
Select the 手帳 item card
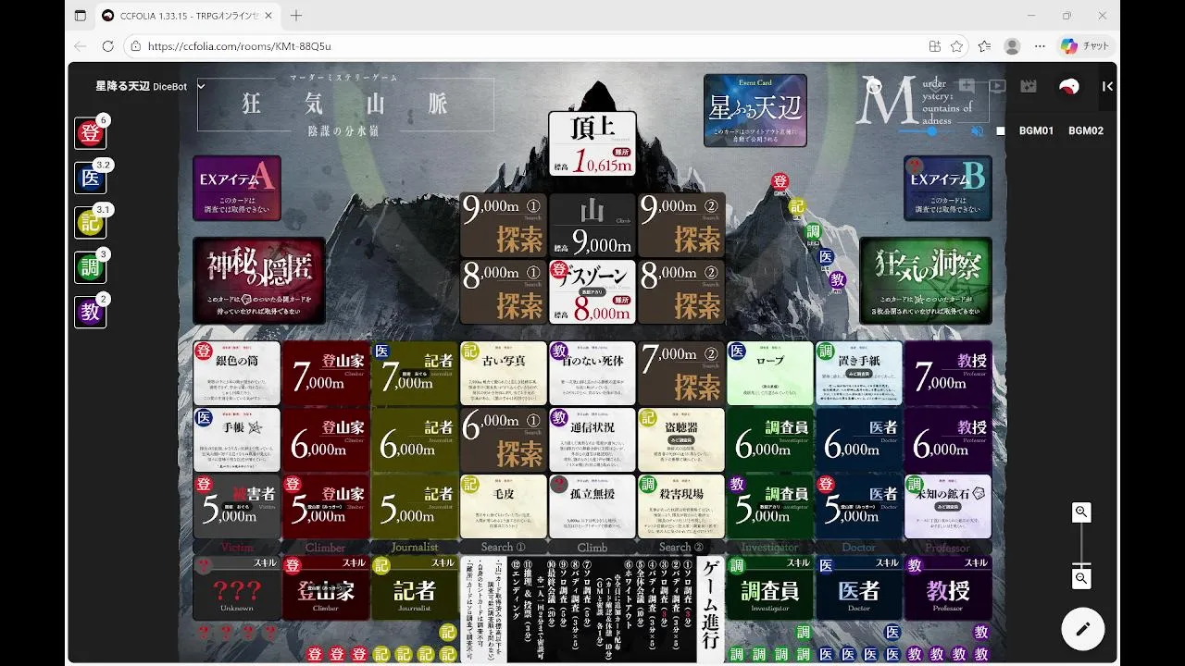[x=237, y=439]
